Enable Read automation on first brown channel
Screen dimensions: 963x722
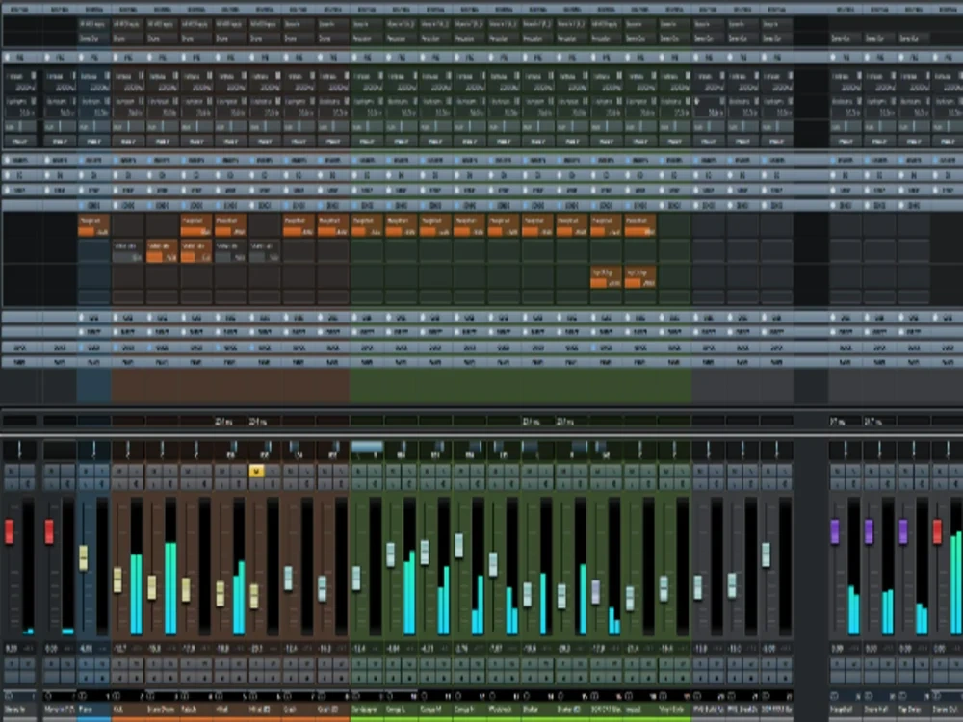coord(119,664)
